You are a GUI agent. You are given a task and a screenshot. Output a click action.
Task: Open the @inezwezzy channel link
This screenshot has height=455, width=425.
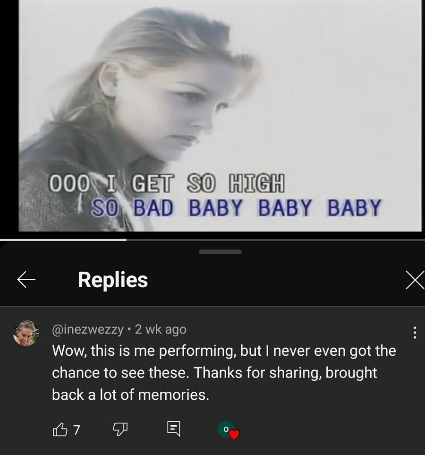[x=88, y=330]
